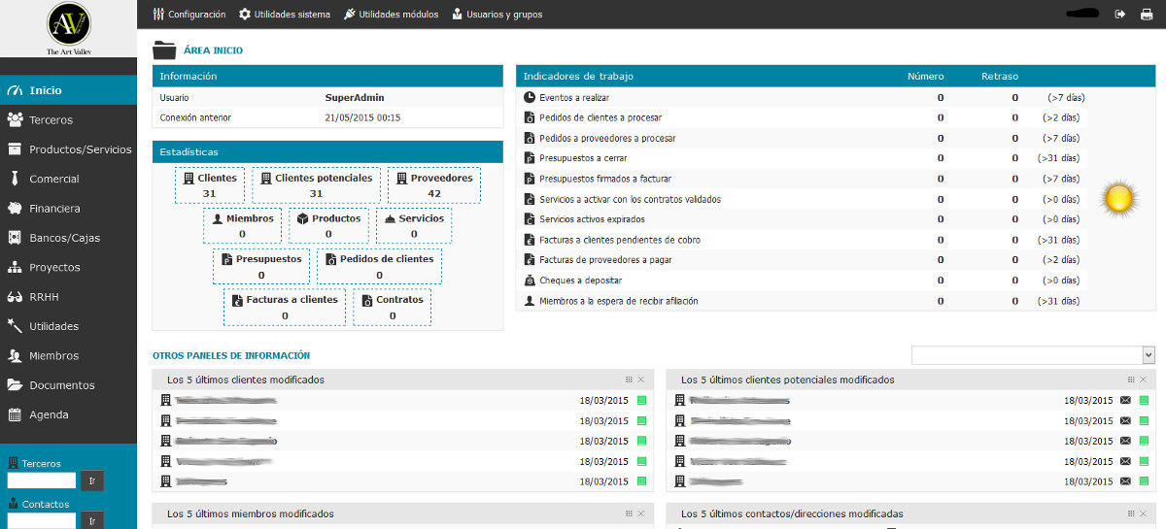
Task: Open Pedidos a proveedores a procesar indicator
Action: [x=607, y=138]
